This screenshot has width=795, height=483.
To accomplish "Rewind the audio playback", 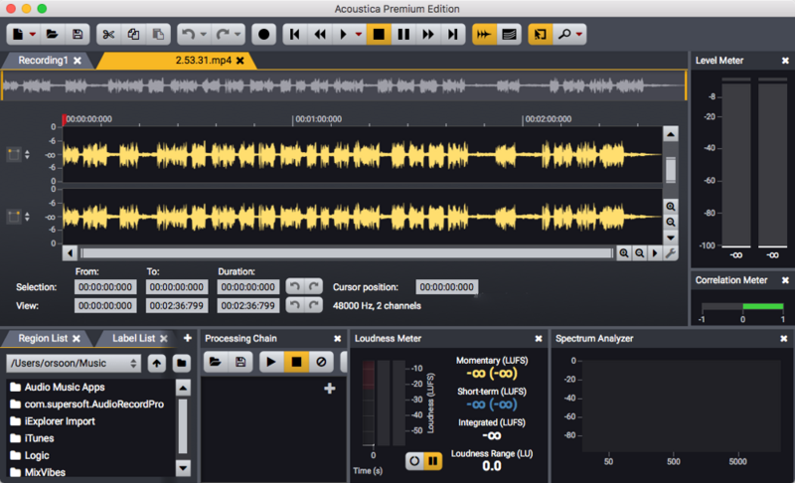I will (320, 34).
